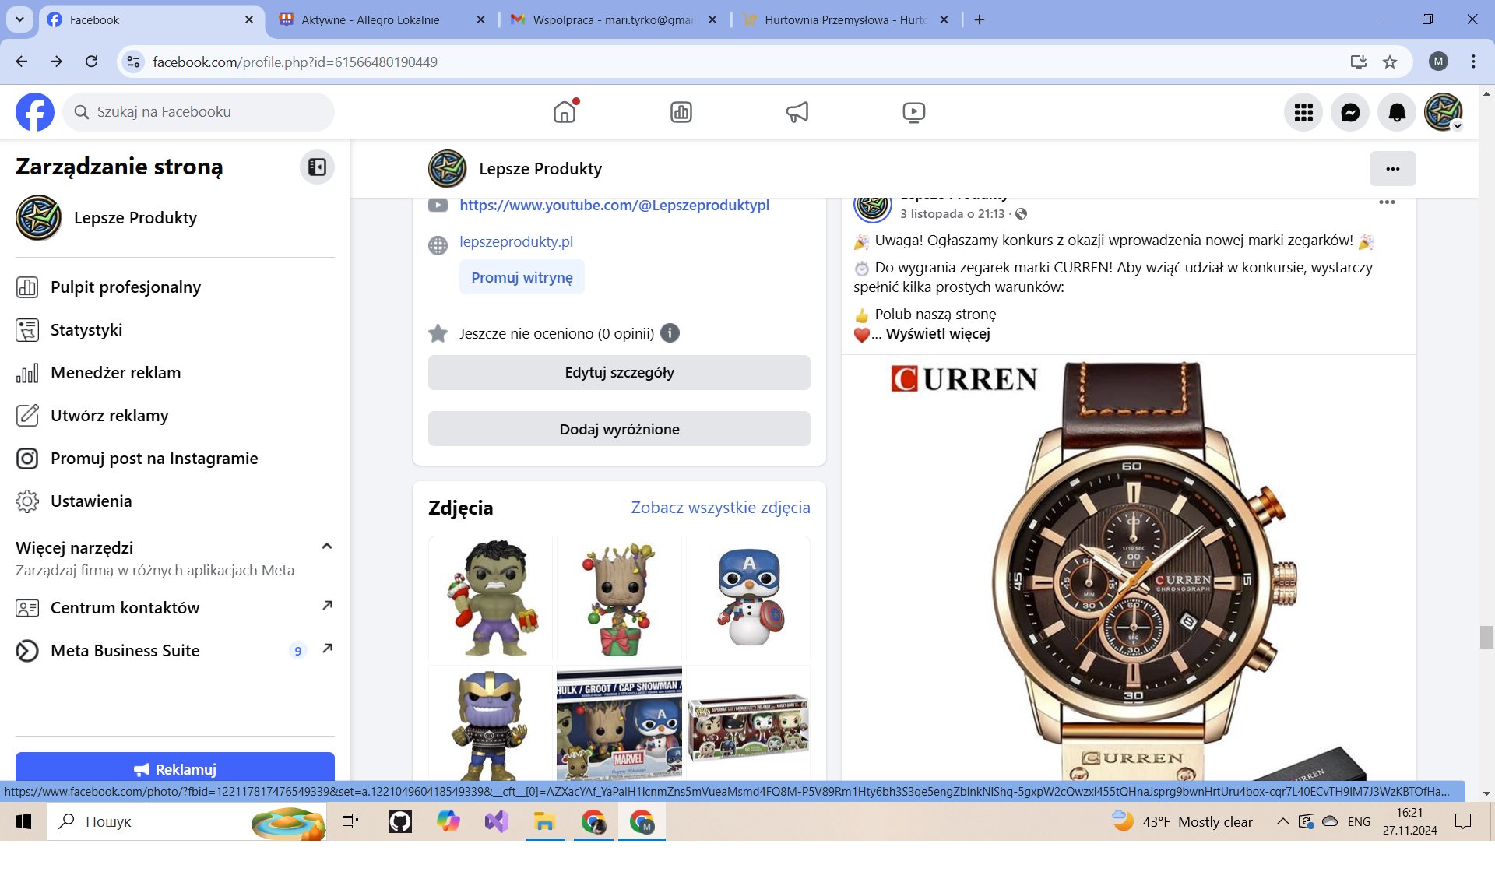Click the Reklamuj button

175,768
